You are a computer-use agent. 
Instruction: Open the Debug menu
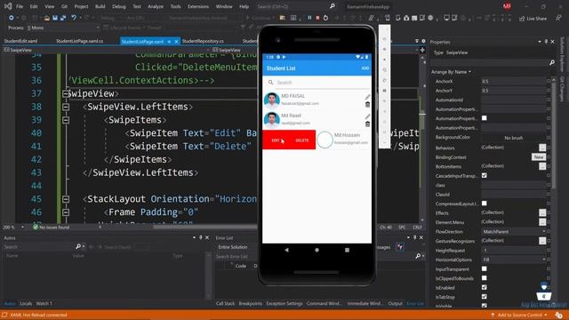pyautogui.click(x=119, y=6)
